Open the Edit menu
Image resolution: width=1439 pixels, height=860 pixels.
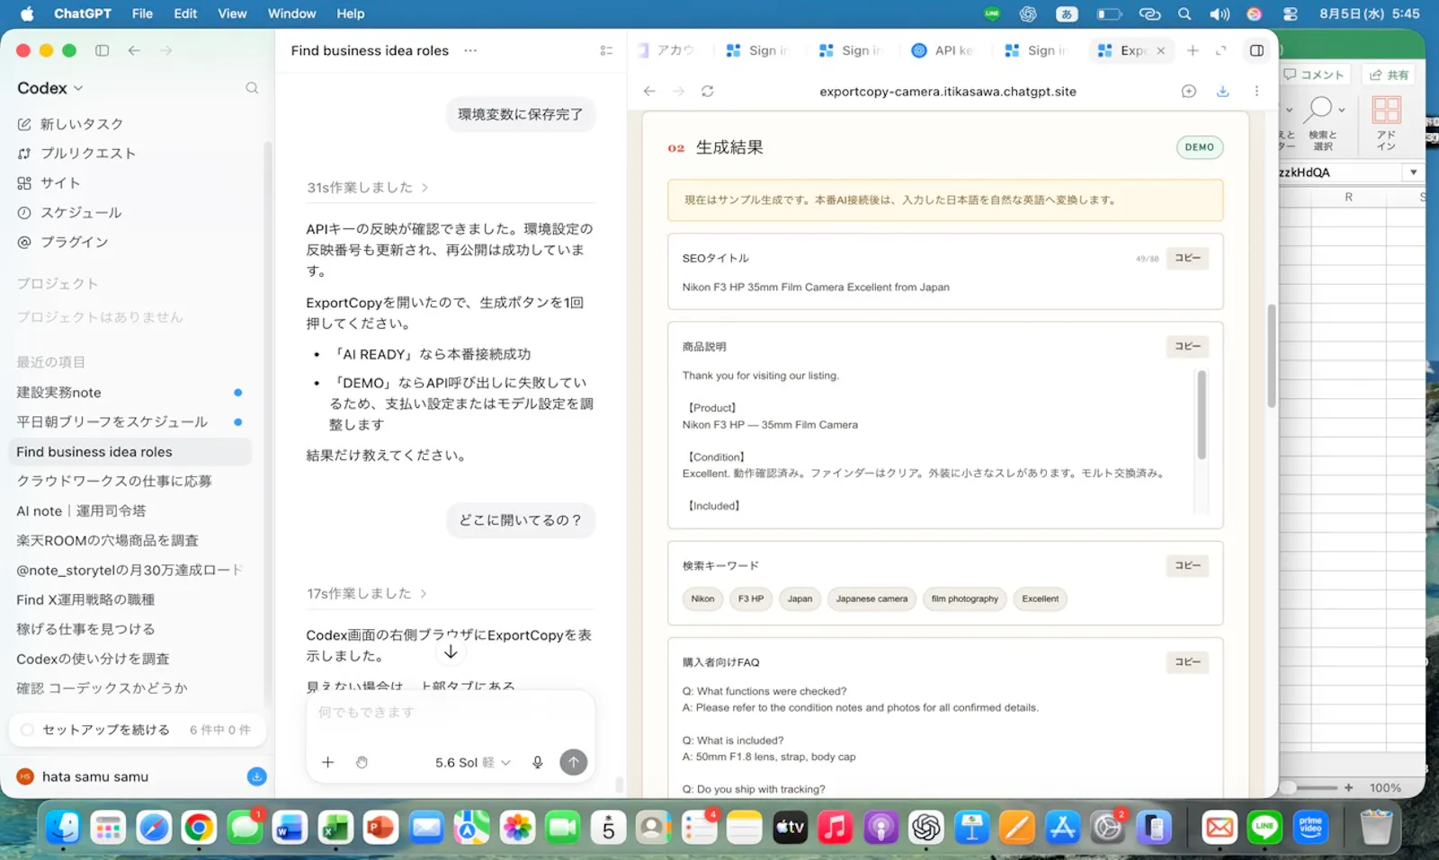[x=185, y=13]
